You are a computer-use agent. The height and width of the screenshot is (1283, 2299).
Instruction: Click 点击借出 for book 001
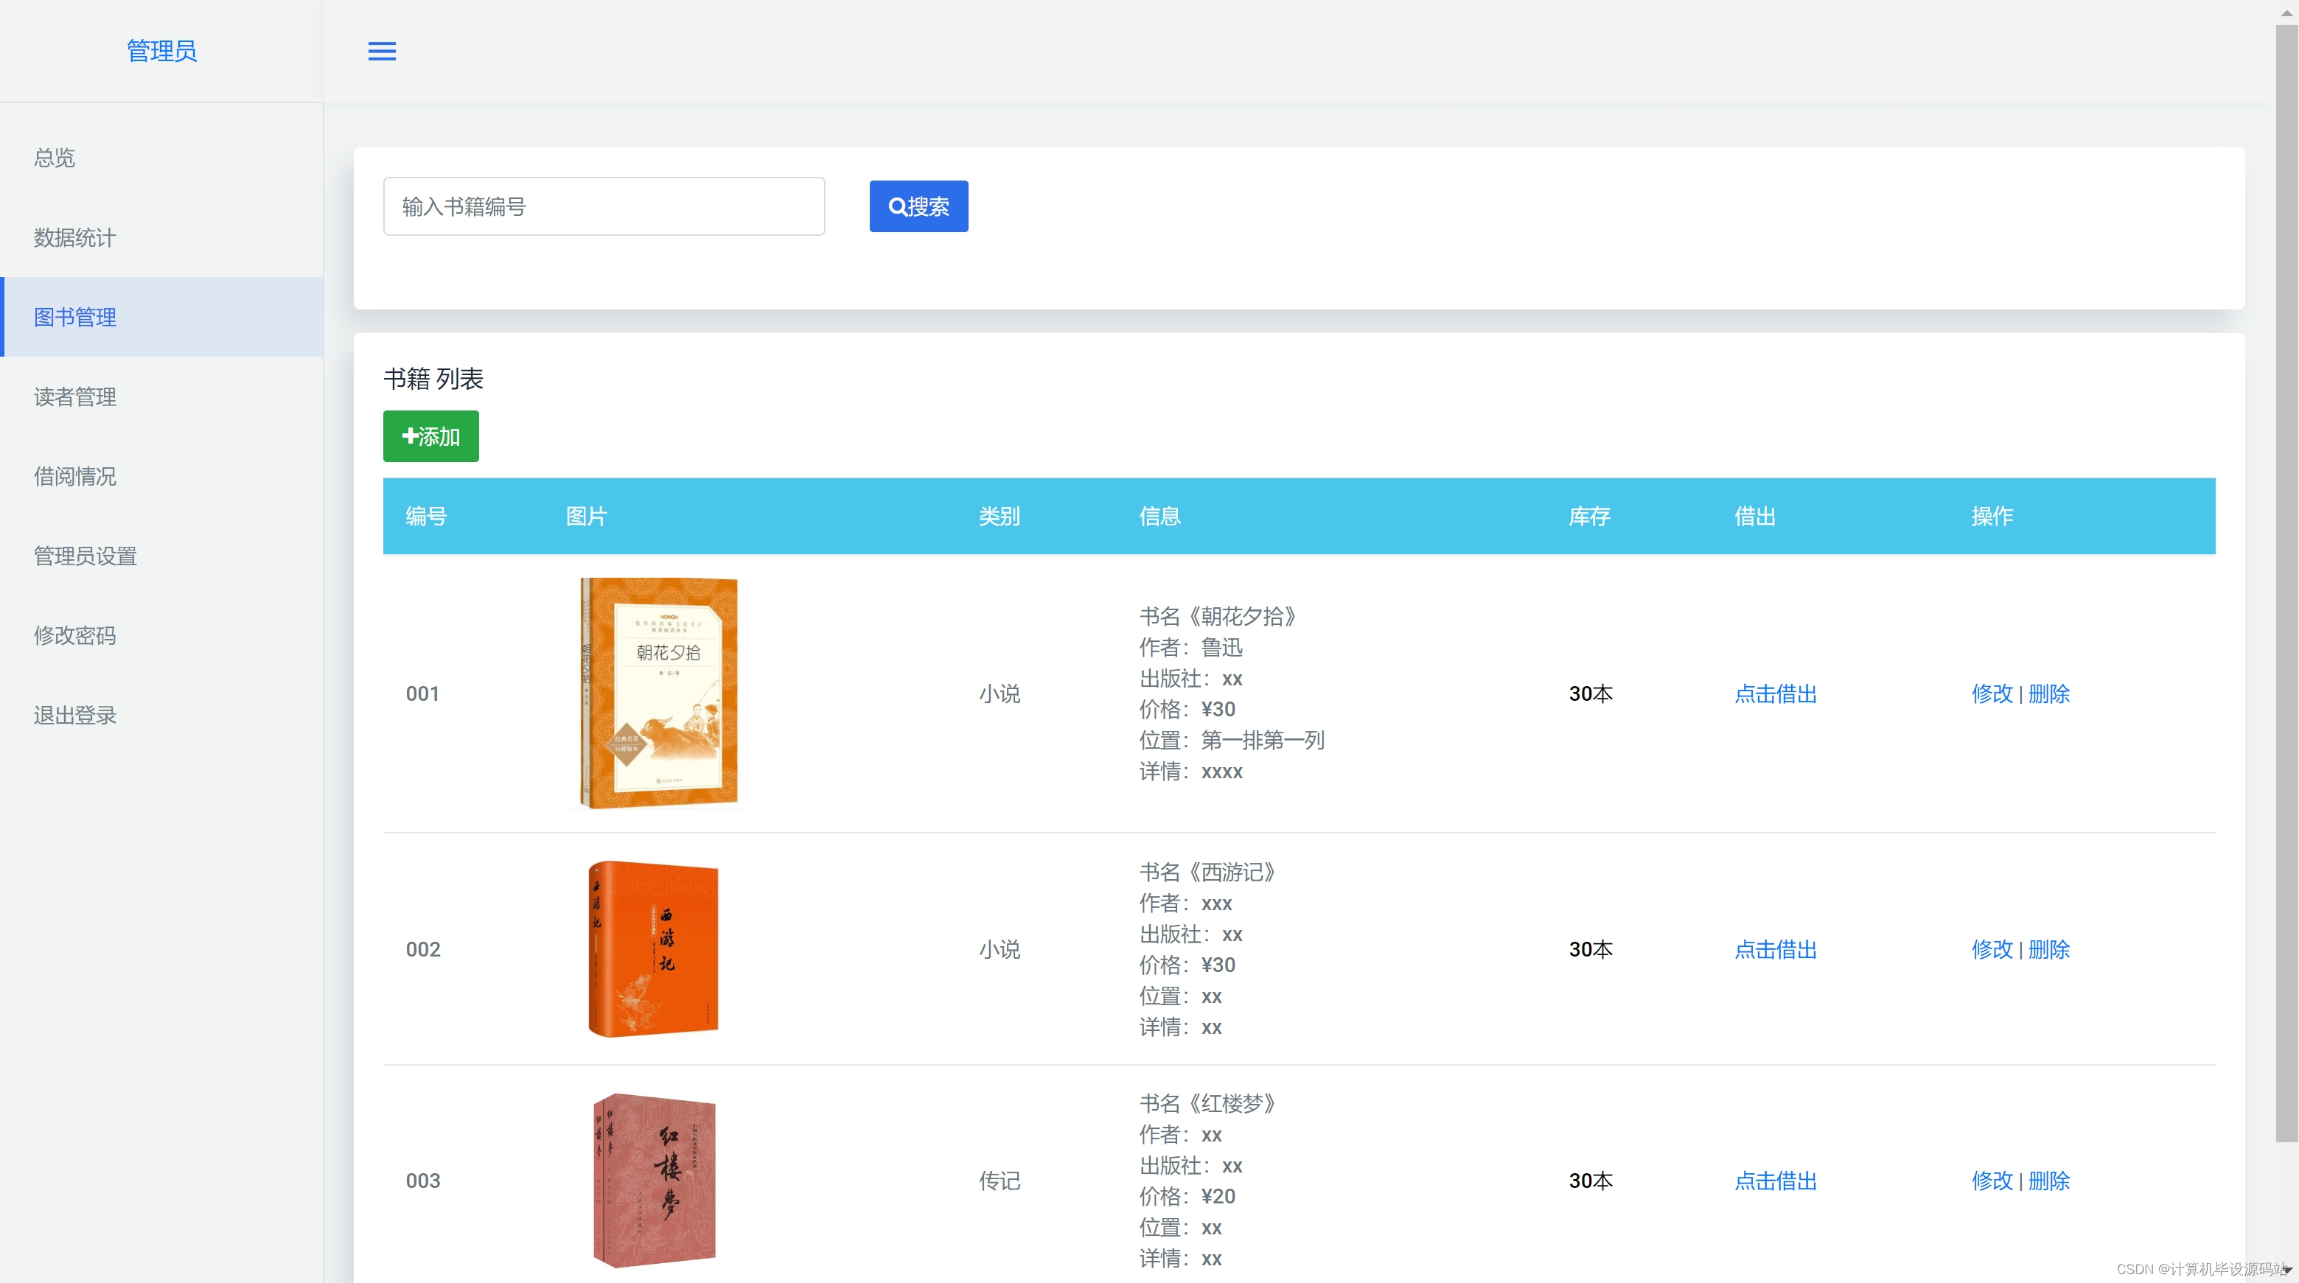pyautogui.click(x=1775, y=693)
